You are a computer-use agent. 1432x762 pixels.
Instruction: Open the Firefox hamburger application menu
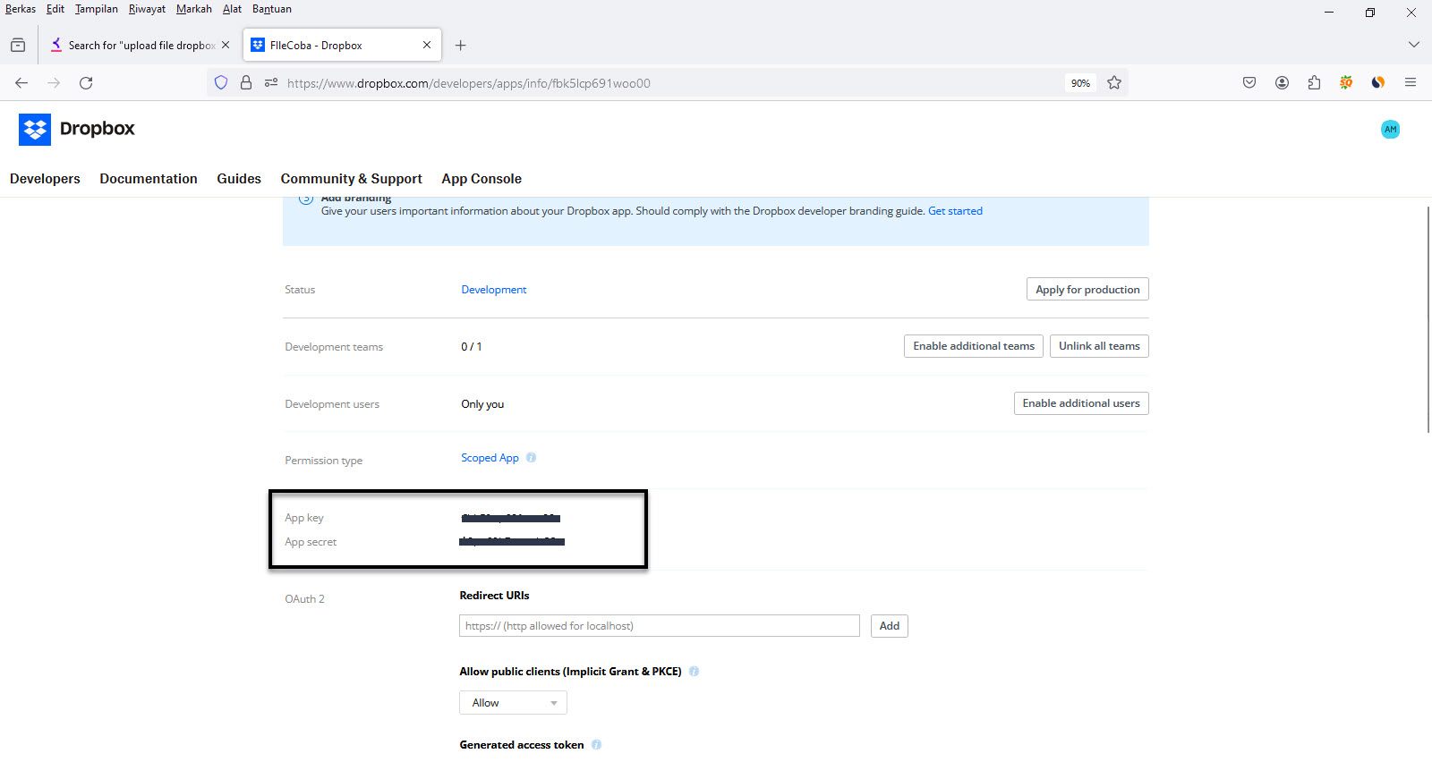click(x=1411, y=83)
